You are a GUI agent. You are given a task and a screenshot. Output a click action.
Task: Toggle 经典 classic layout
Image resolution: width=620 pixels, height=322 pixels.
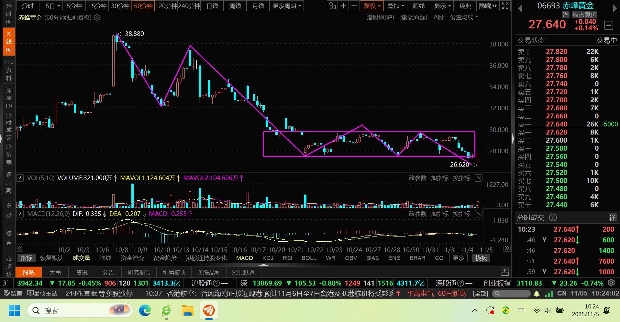click(465, 6)
